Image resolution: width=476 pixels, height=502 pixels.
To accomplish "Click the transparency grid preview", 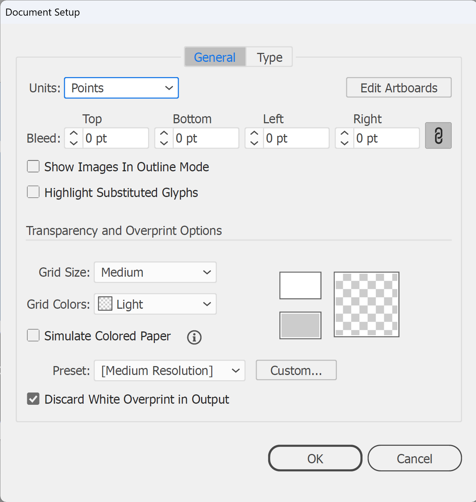I will click(366, 304).
